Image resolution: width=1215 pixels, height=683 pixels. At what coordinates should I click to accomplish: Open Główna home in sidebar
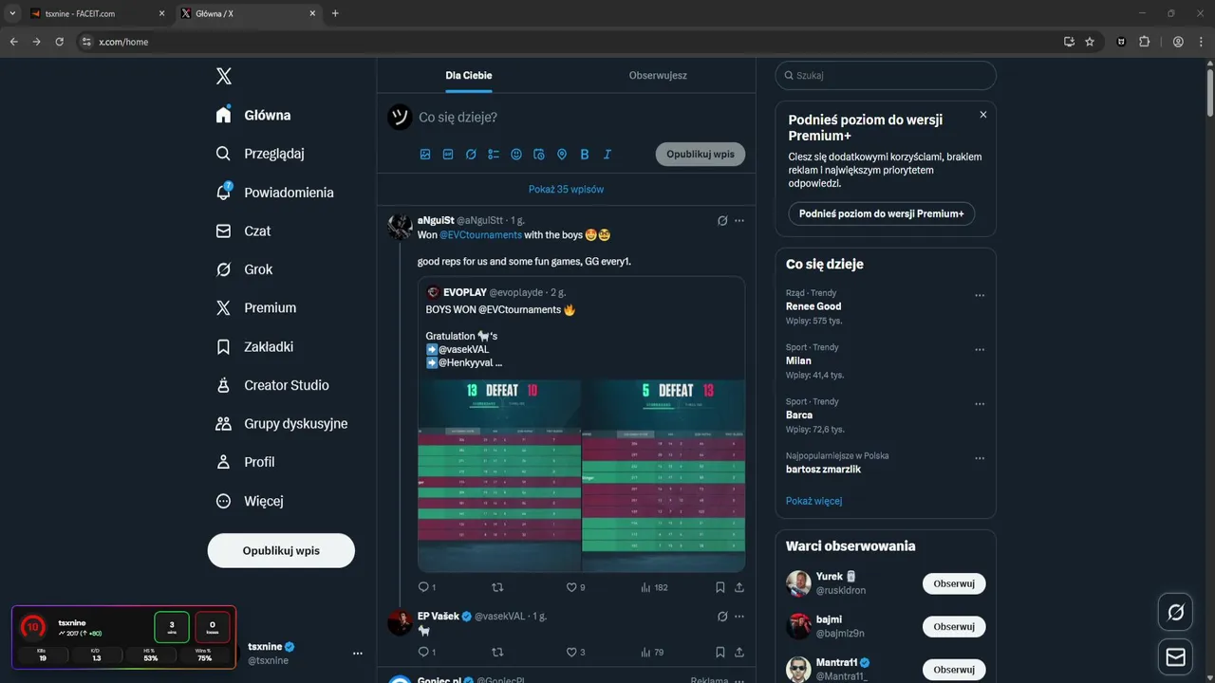click(253, 115)
